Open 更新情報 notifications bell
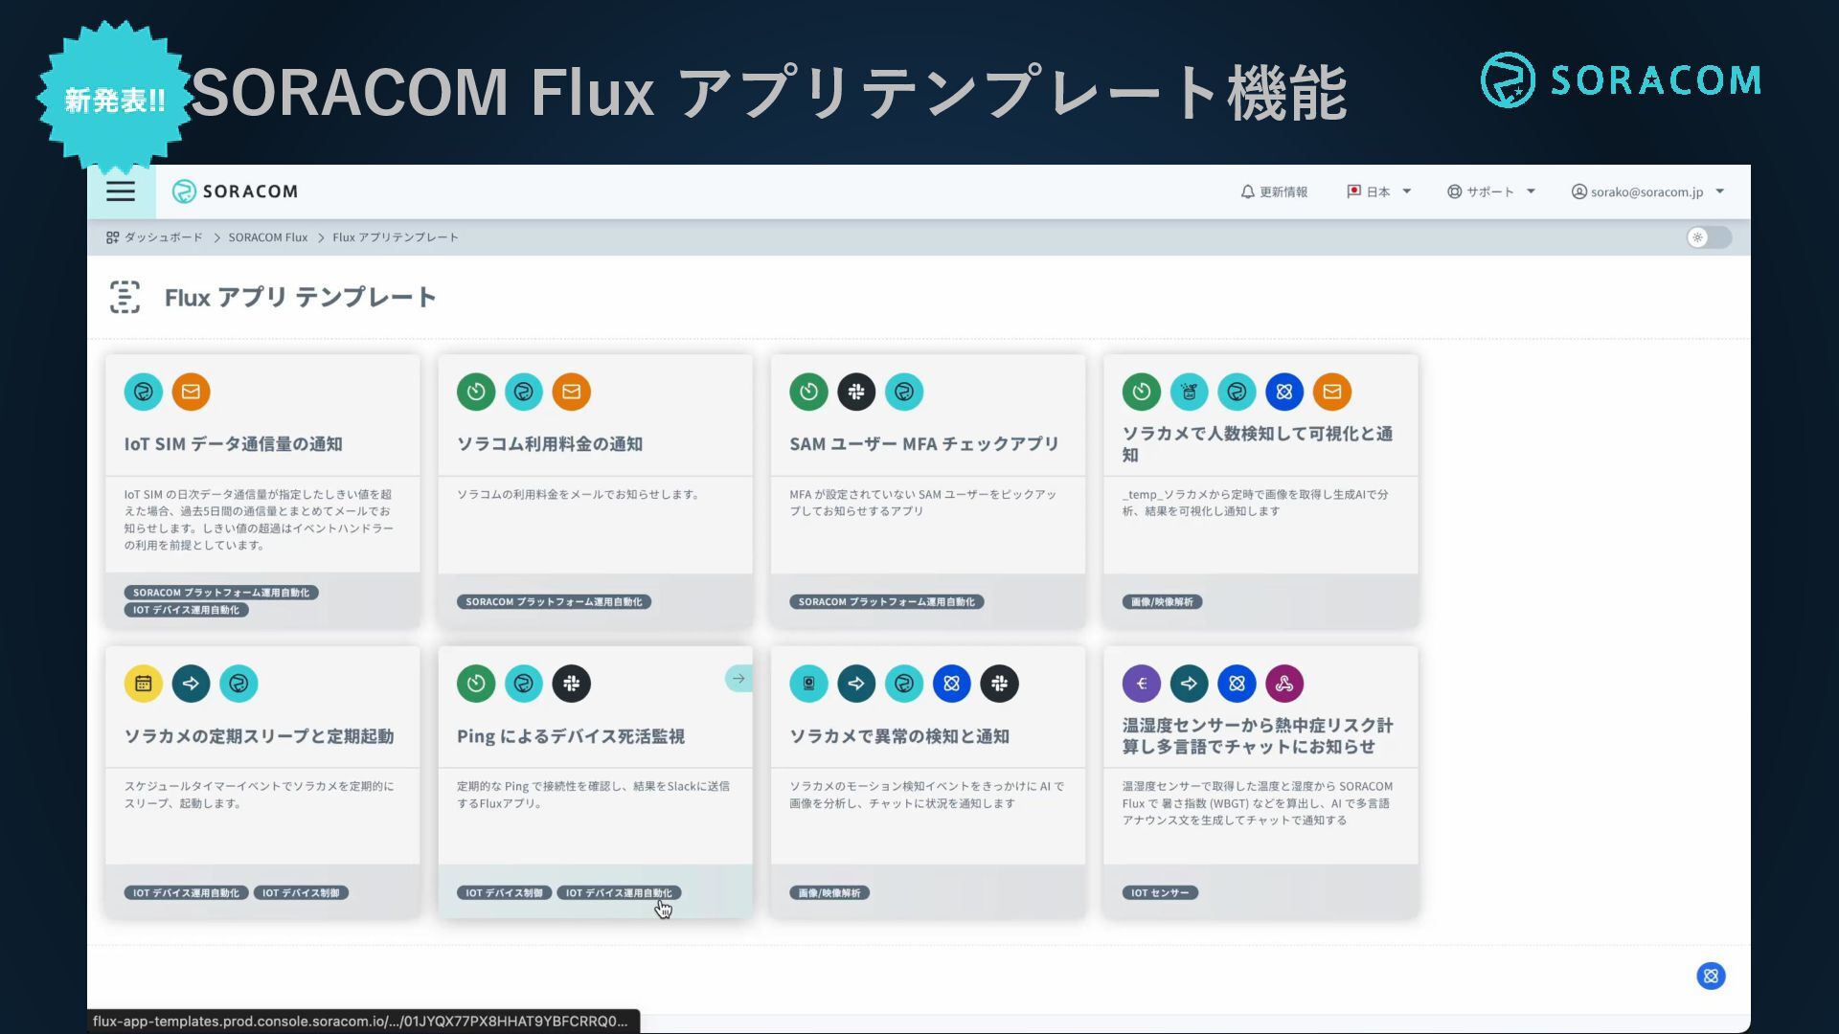1839x1034 pixels. tap(1274, 191)
